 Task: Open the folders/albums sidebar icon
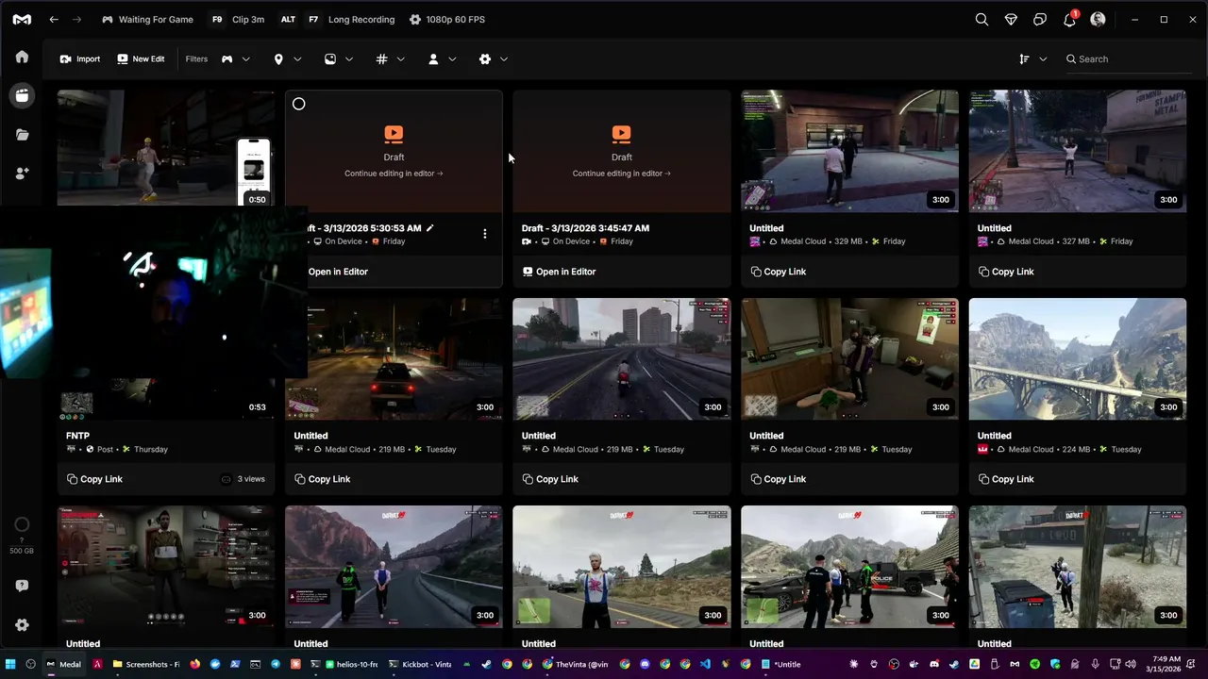pyautogui.click(x=22, y=135)
